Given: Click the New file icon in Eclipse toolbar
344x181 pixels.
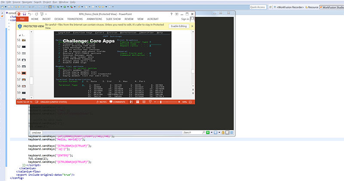Looking at the screenshot, I should pos(2,7).
